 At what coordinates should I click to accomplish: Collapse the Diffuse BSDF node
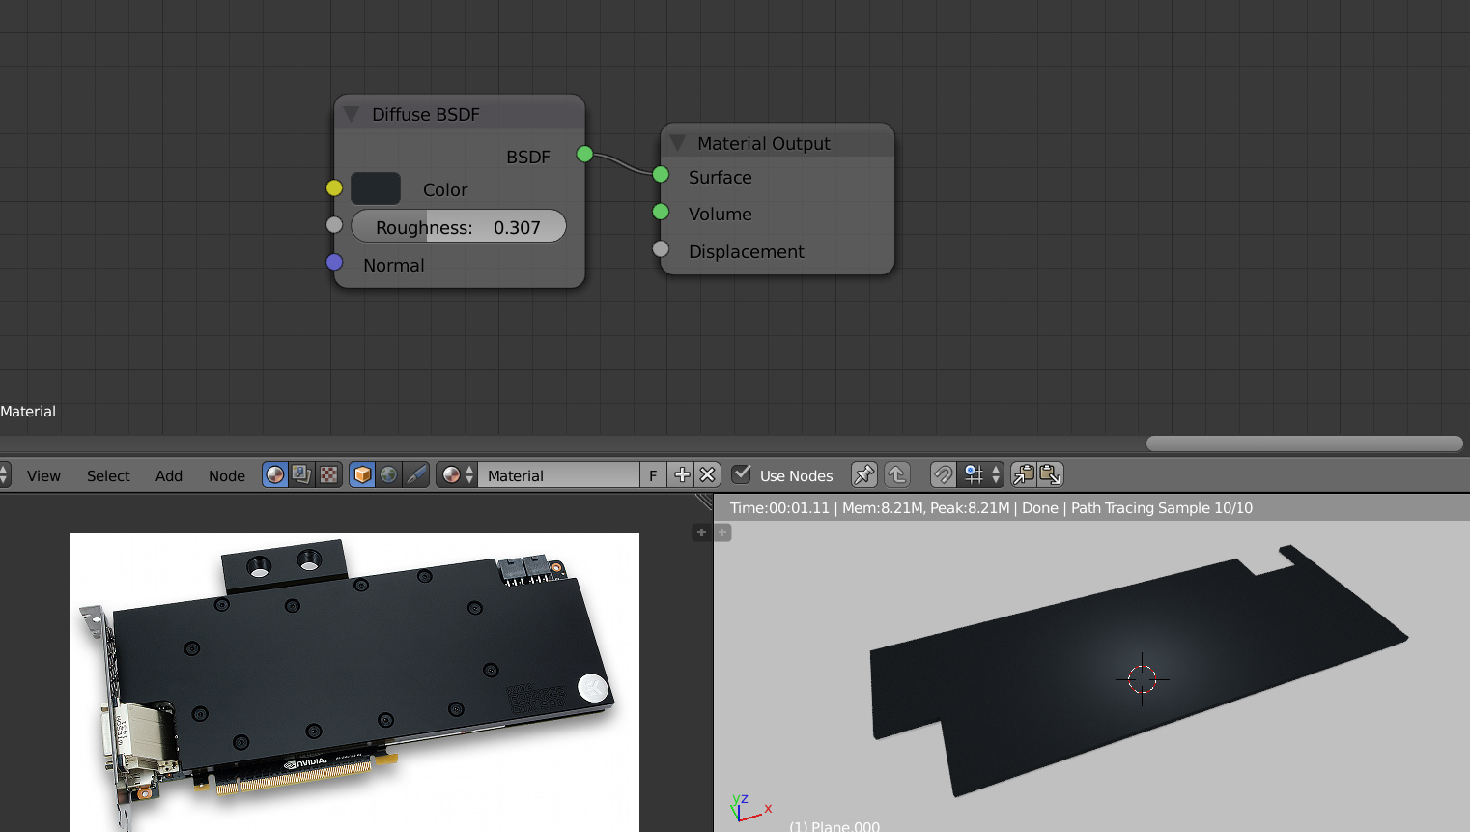[x=352, y=114]
